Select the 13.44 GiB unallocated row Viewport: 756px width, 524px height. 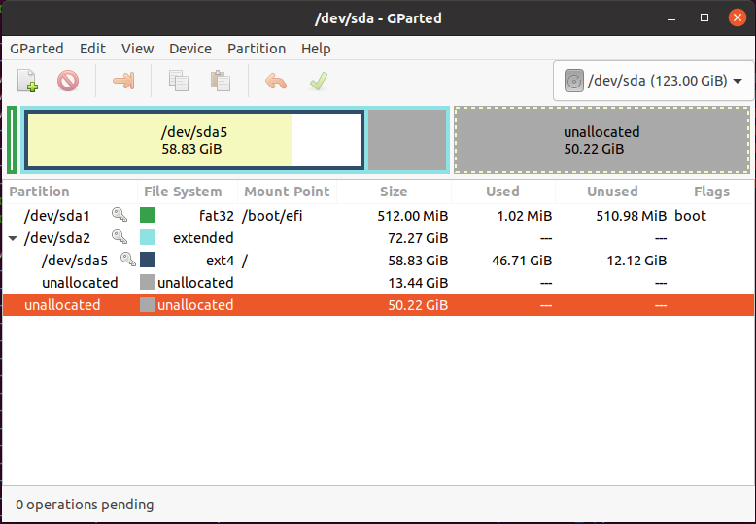click(378, 282)
